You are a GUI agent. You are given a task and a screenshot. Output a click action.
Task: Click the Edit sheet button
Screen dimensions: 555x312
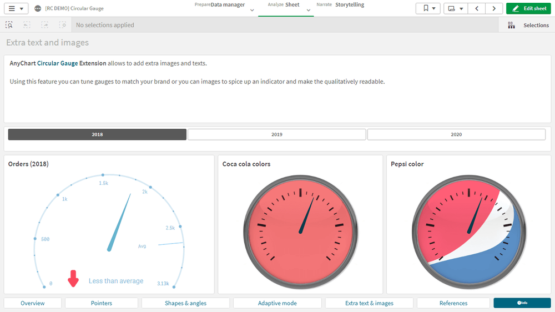click(529, 8)
